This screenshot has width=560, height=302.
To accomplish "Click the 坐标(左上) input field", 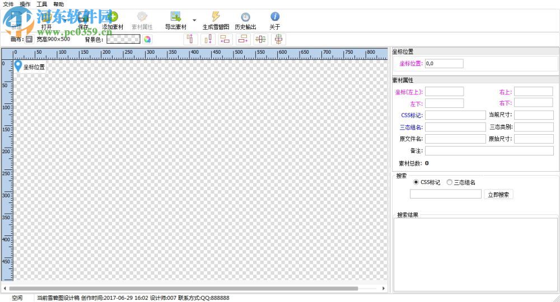I will 444,92.
